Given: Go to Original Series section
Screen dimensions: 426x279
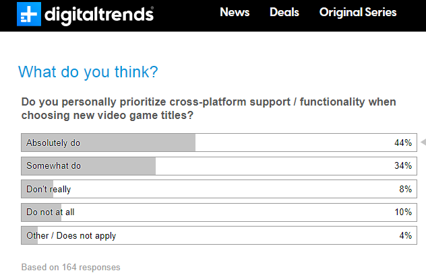Looking at the screenshot, I should coord(358,12).
